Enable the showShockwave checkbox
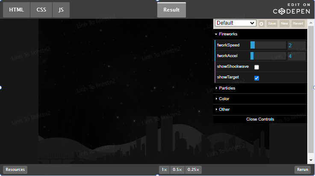315x176 pixels. click(x=256, y=67)
